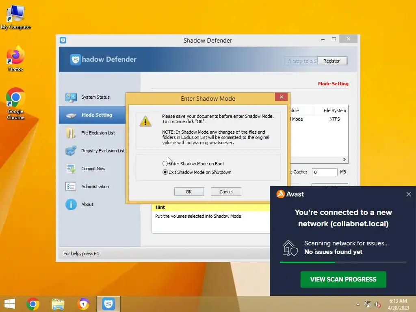Click the red Mode Setting heading
416x312 pixels.
coord(333,84)
